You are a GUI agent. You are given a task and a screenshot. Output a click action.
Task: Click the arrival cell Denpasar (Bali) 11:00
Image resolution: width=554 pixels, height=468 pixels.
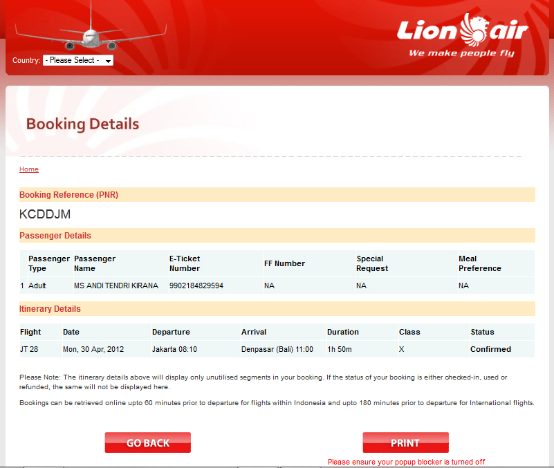[x=277, y=349]
